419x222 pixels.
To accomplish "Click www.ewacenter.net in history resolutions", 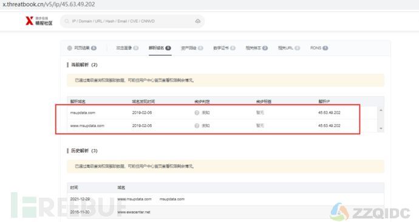I will click(134, 212).
